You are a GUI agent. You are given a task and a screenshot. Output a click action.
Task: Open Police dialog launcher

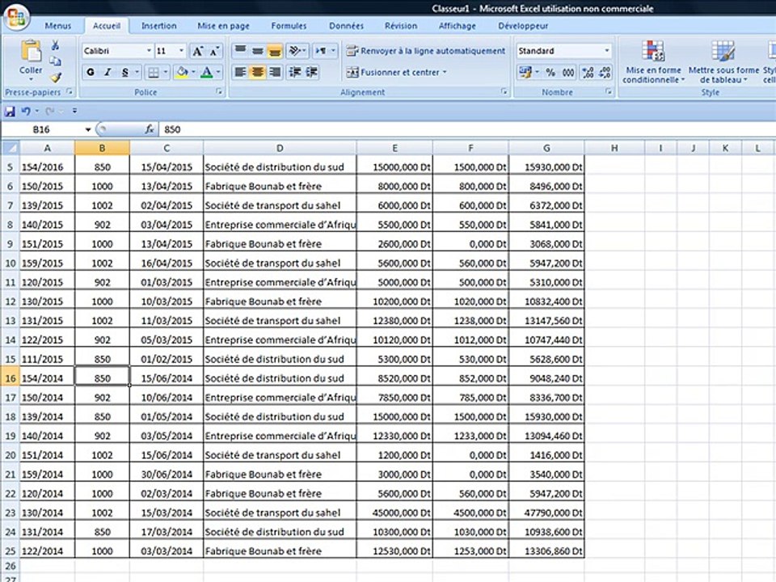point(219,91)
